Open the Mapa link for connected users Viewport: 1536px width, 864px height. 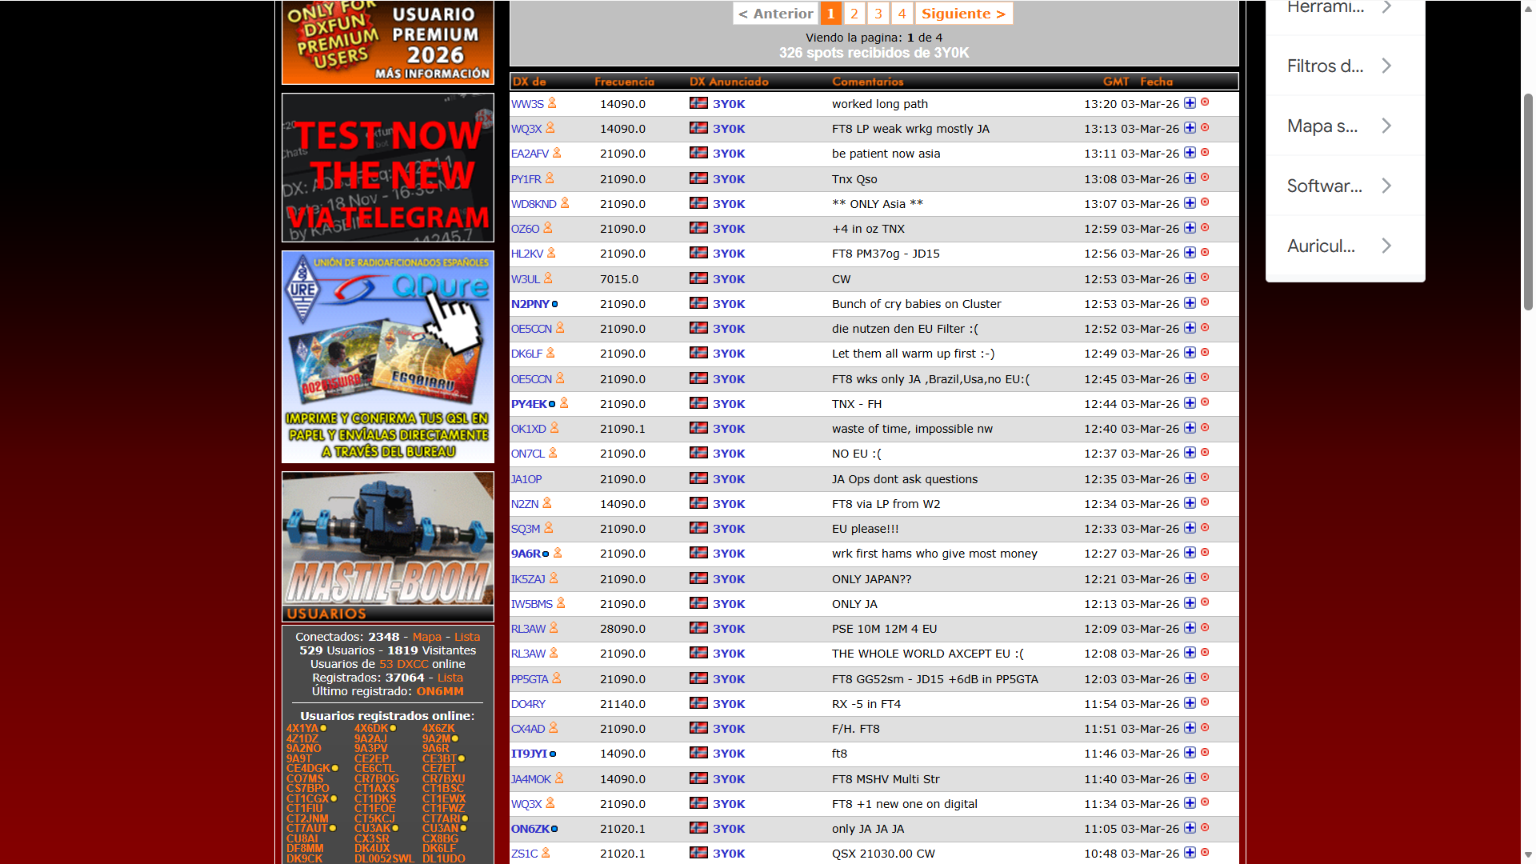coord(426,637)
